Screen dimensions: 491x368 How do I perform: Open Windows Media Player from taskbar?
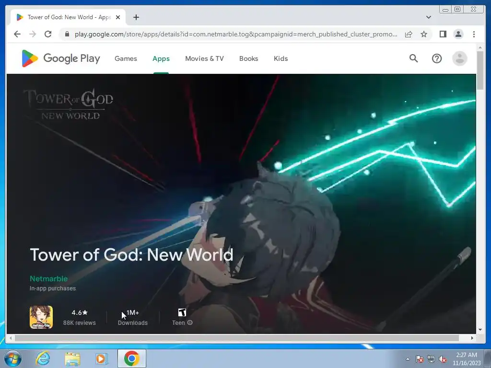[101, 358]
